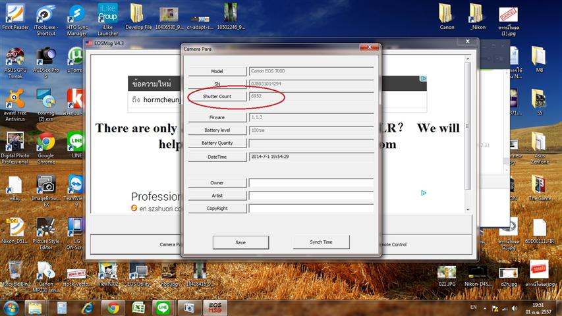Launch Google Chrome desktop shortcut
The image size is (562, 316).
coord(46,148)
